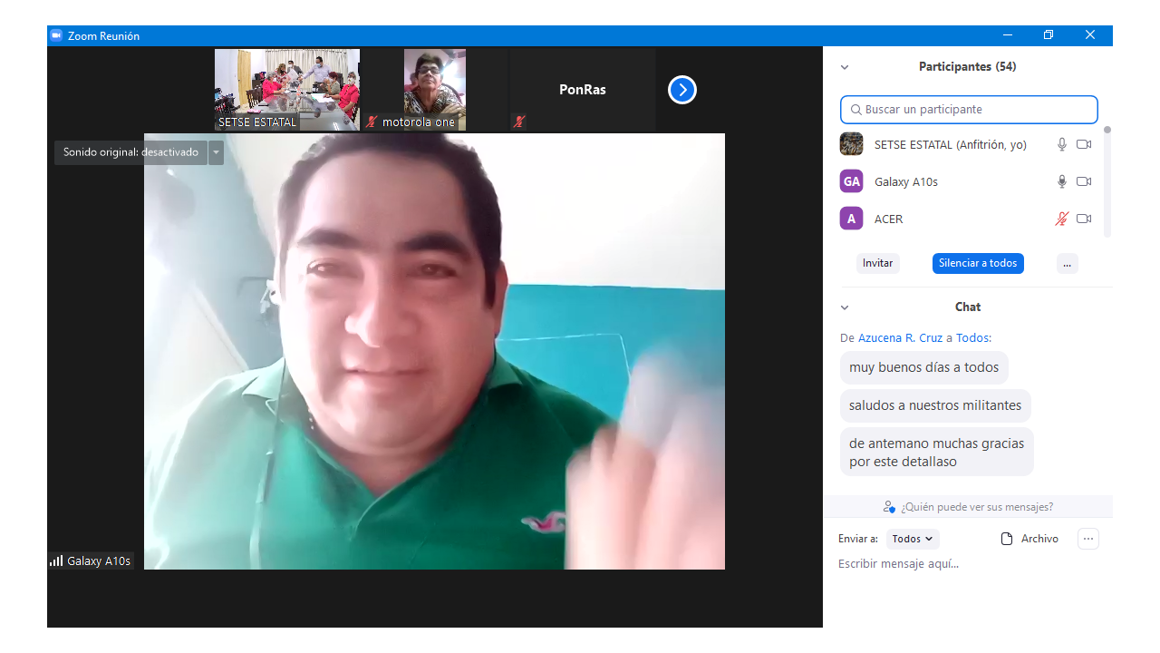
Task: Click SETSE ESTATAL avatar in participants list
Action: pyautogui.click(x=851, y=144)
